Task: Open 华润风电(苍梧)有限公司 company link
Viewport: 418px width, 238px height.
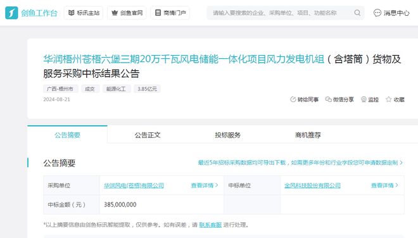Action: [x=134, y=185]
